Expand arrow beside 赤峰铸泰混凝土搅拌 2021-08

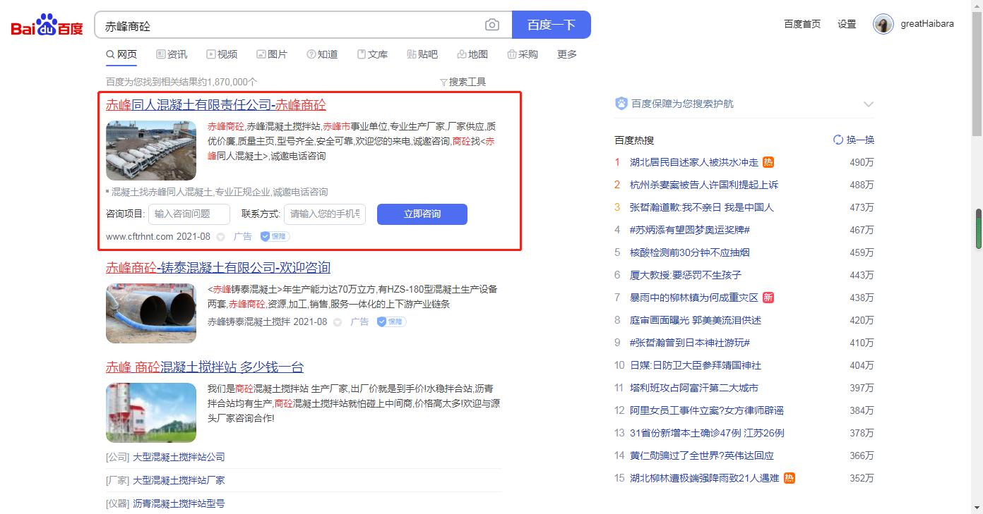[x=338, y=322]
